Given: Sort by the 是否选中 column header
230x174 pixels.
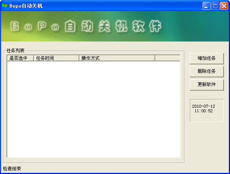Looking at the screenshot, I should 20,58.
